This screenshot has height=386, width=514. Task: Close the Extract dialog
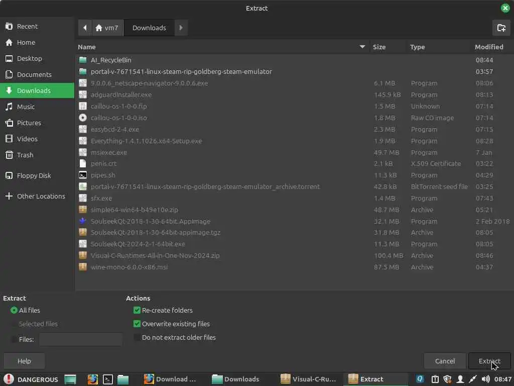[x=505, y=8]
